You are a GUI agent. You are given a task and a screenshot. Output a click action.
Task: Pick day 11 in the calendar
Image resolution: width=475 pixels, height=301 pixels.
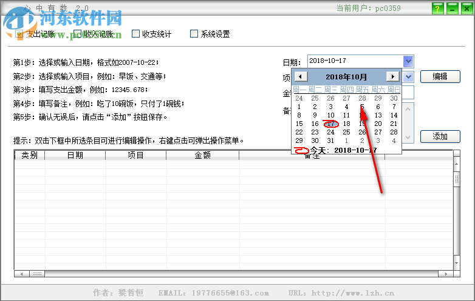click(347, 115)
